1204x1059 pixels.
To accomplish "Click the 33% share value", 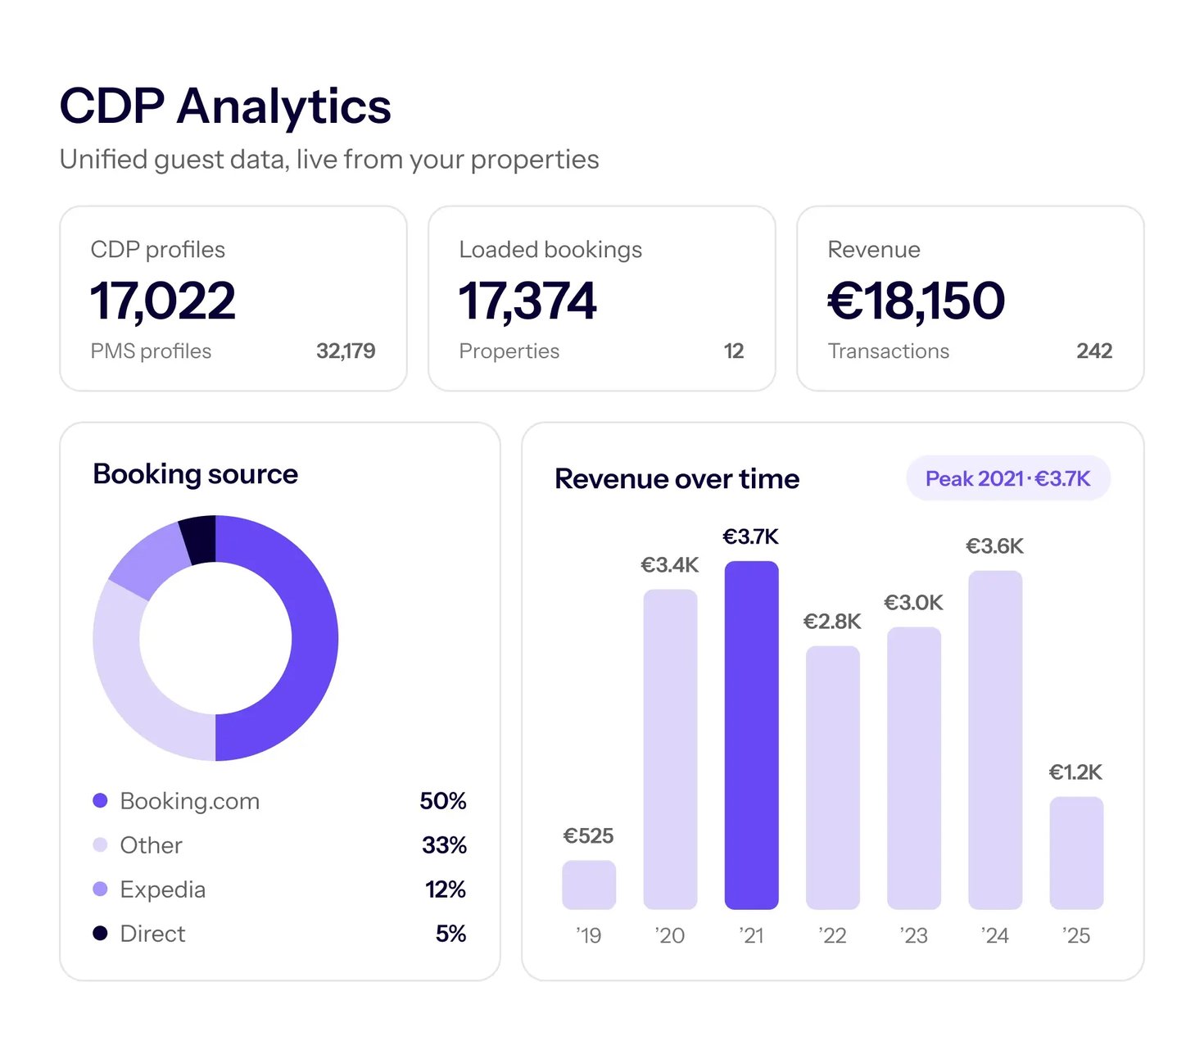I will point(445,845).
